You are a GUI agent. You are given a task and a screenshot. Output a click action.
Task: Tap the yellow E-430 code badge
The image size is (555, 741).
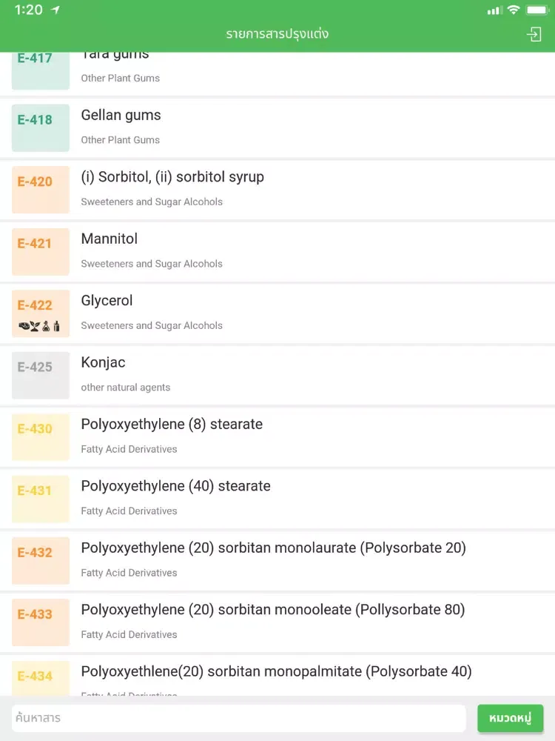click(x=41, y=437)
